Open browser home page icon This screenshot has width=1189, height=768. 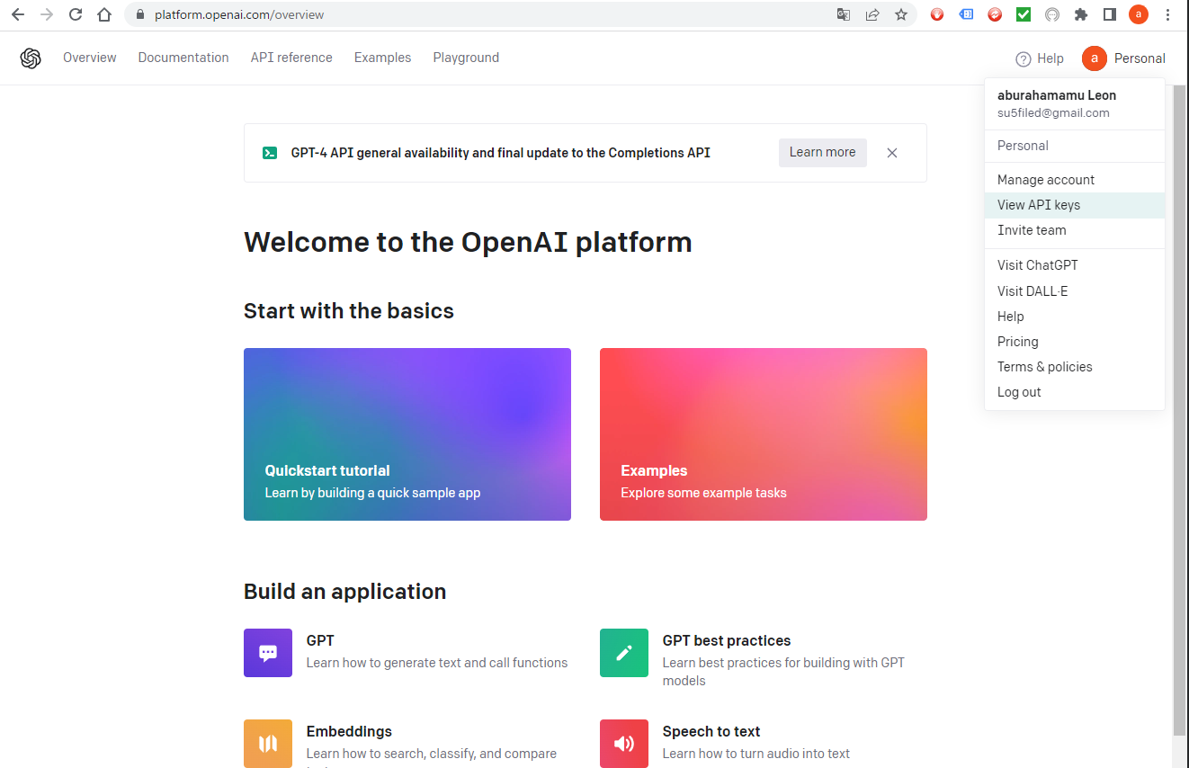(x=104, y=14)
